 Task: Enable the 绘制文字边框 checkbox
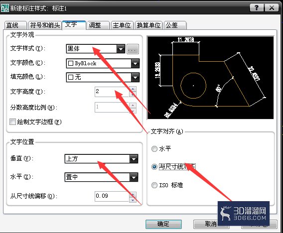tap(12, 122)
